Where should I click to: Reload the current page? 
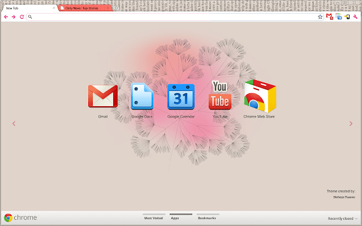[x=21, y=17]
